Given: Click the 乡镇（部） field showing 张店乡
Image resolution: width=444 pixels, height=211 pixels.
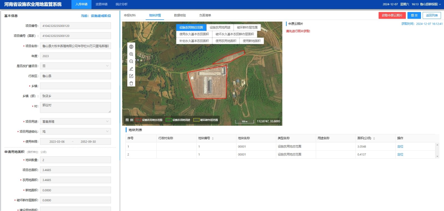Looking at the screenshot, I should (x=75, y=96).
